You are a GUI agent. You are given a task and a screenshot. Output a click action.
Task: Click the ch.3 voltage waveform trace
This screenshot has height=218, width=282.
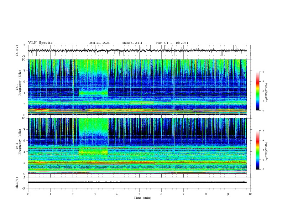tap(137, 182)
